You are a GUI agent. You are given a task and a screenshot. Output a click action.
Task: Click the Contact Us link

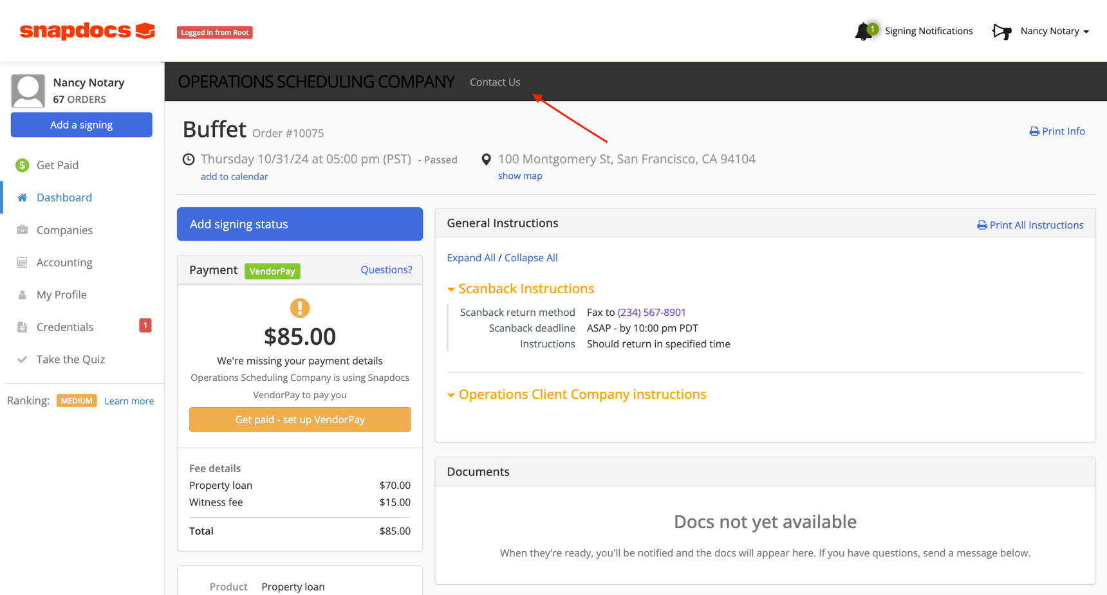point(495,82)
